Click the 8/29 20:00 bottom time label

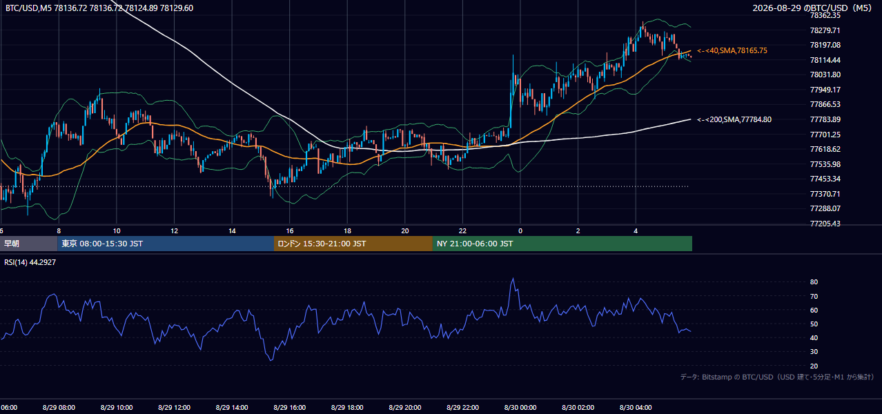pyautogui.click(x=405, y=408)
